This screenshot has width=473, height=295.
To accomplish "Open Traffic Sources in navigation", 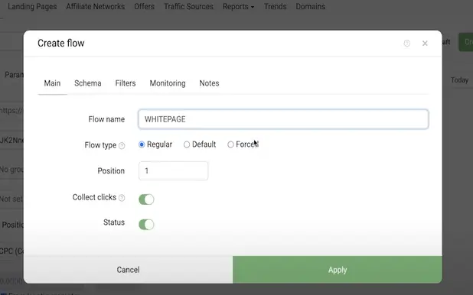I will (188, 6).
